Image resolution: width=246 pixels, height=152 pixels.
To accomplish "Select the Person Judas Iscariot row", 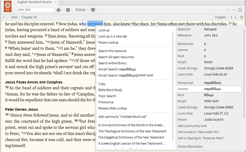I will point(209,120).
